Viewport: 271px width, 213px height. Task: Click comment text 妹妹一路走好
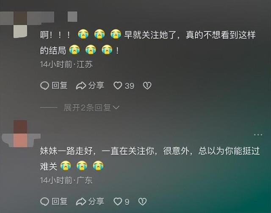click(66, 151)
